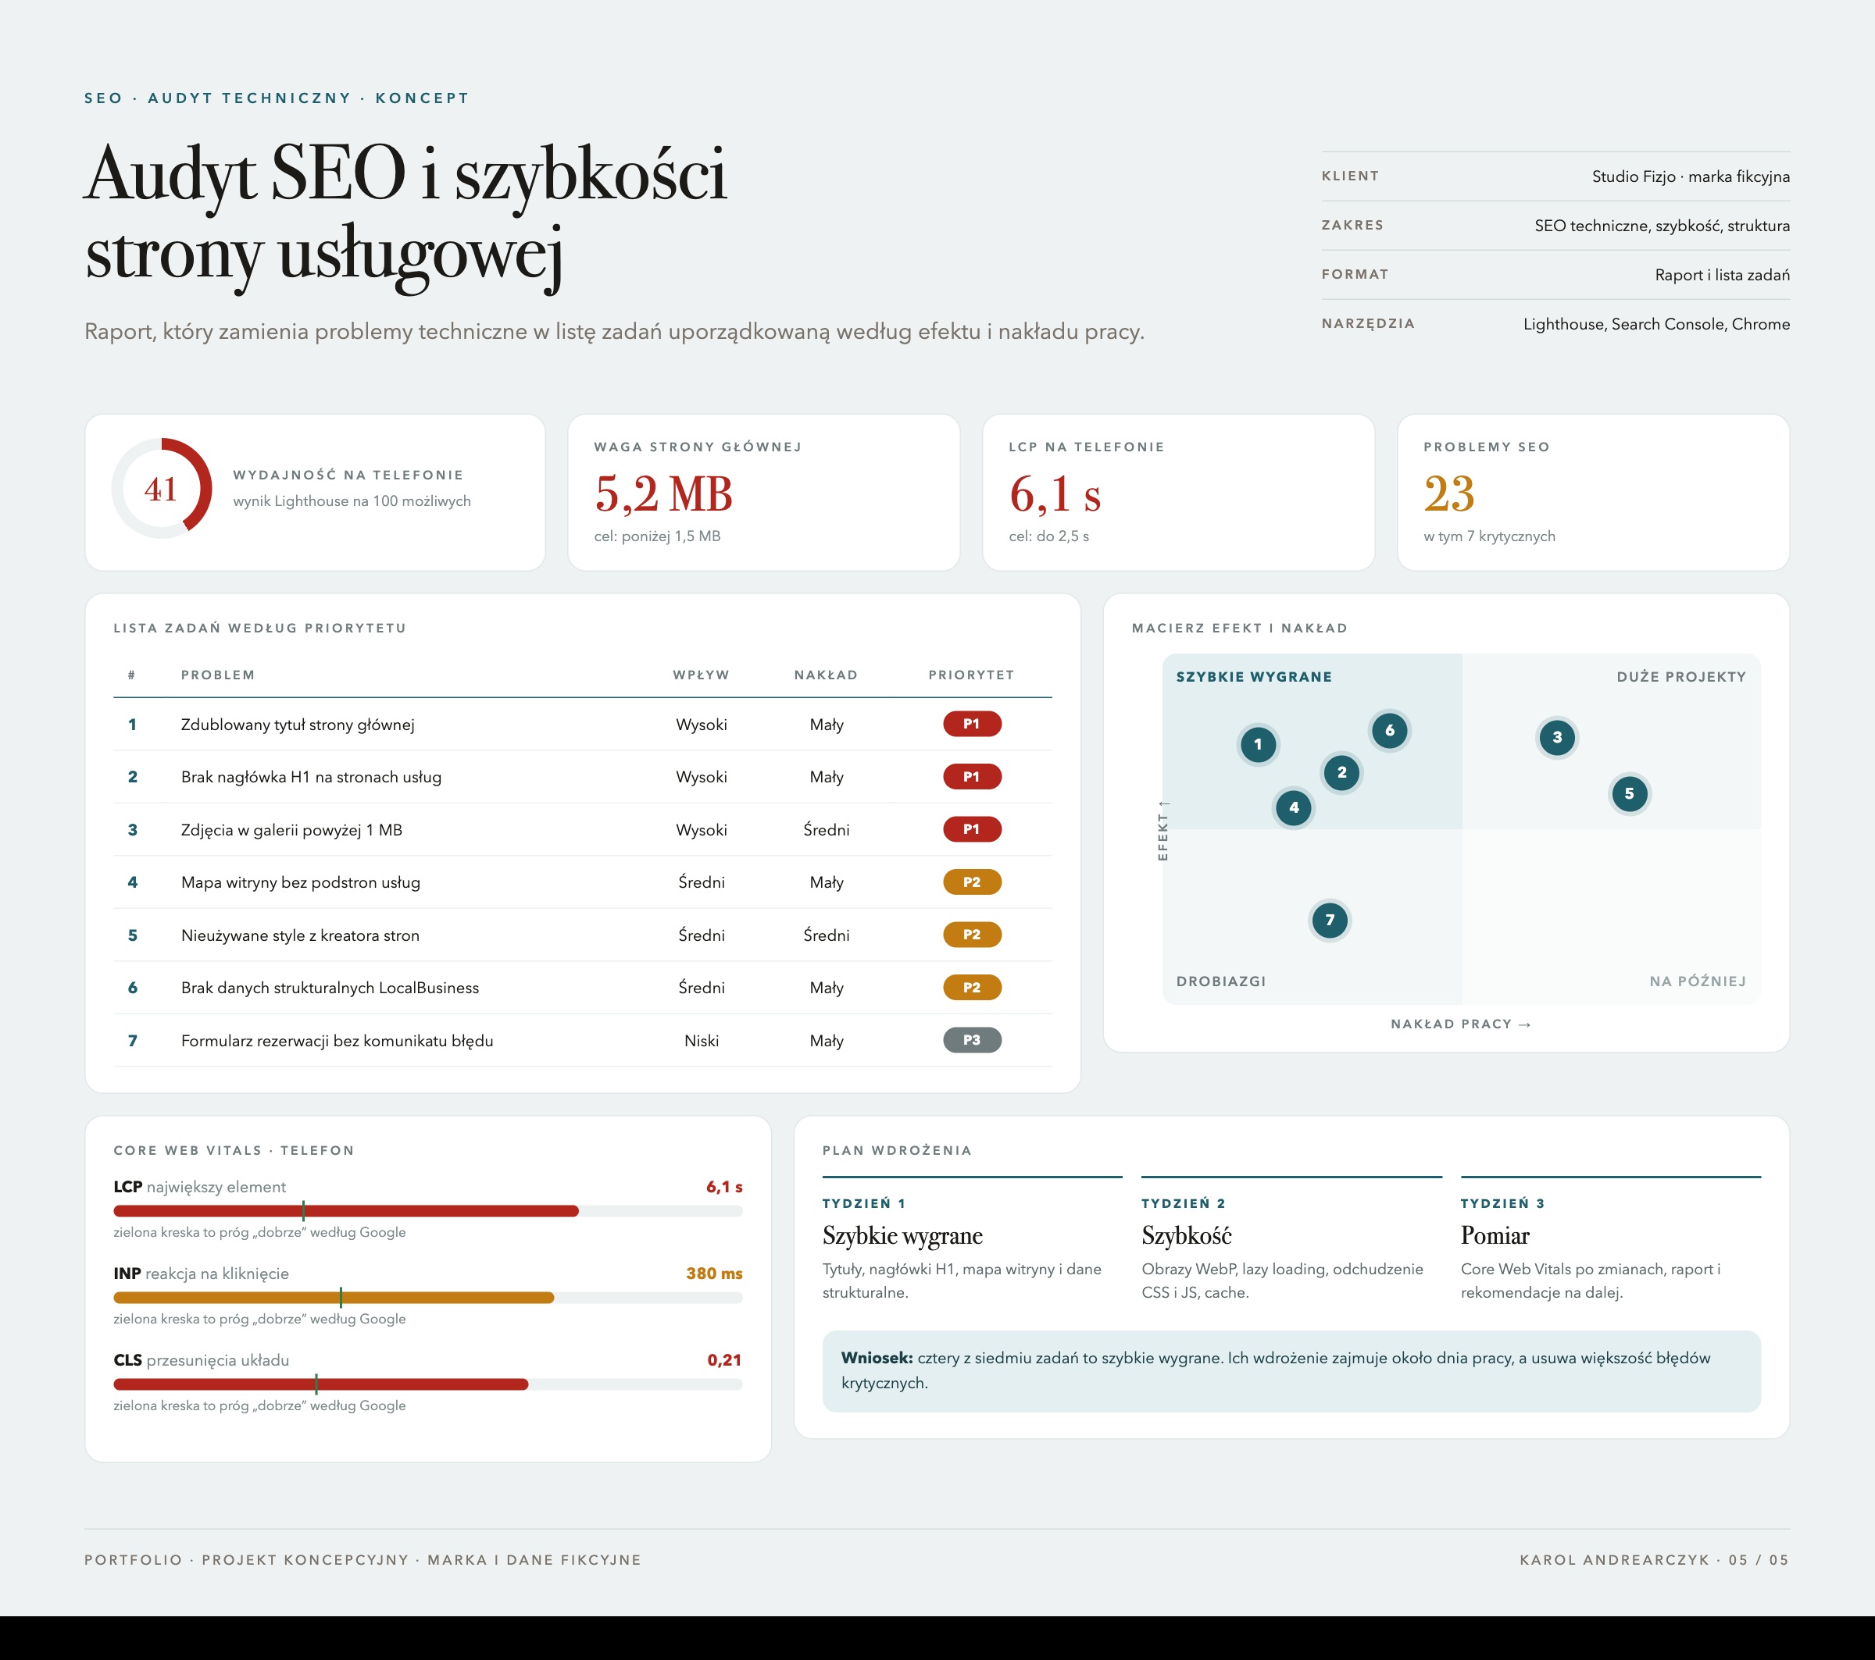Select the Wpływ column header
1875x1660 pixels.
(x=701, y=675)
